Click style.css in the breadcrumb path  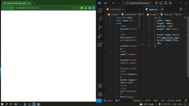click(x=168, y=14)
